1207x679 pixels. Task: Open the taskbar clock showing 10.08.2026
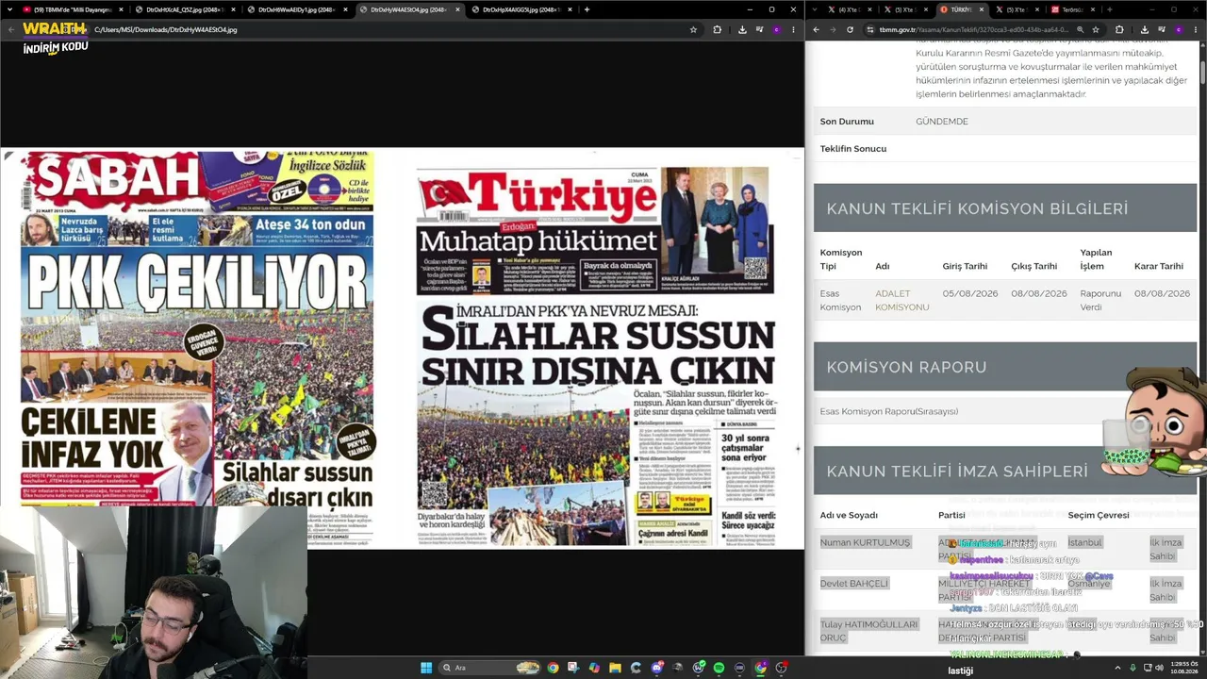click(1183, 668)
